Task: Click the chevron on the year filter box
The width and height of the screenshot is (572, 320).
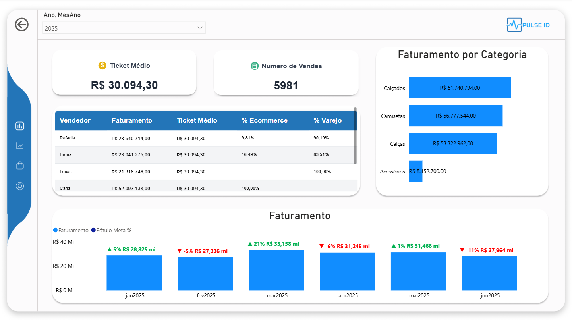Action: click(x=200, y=28)
